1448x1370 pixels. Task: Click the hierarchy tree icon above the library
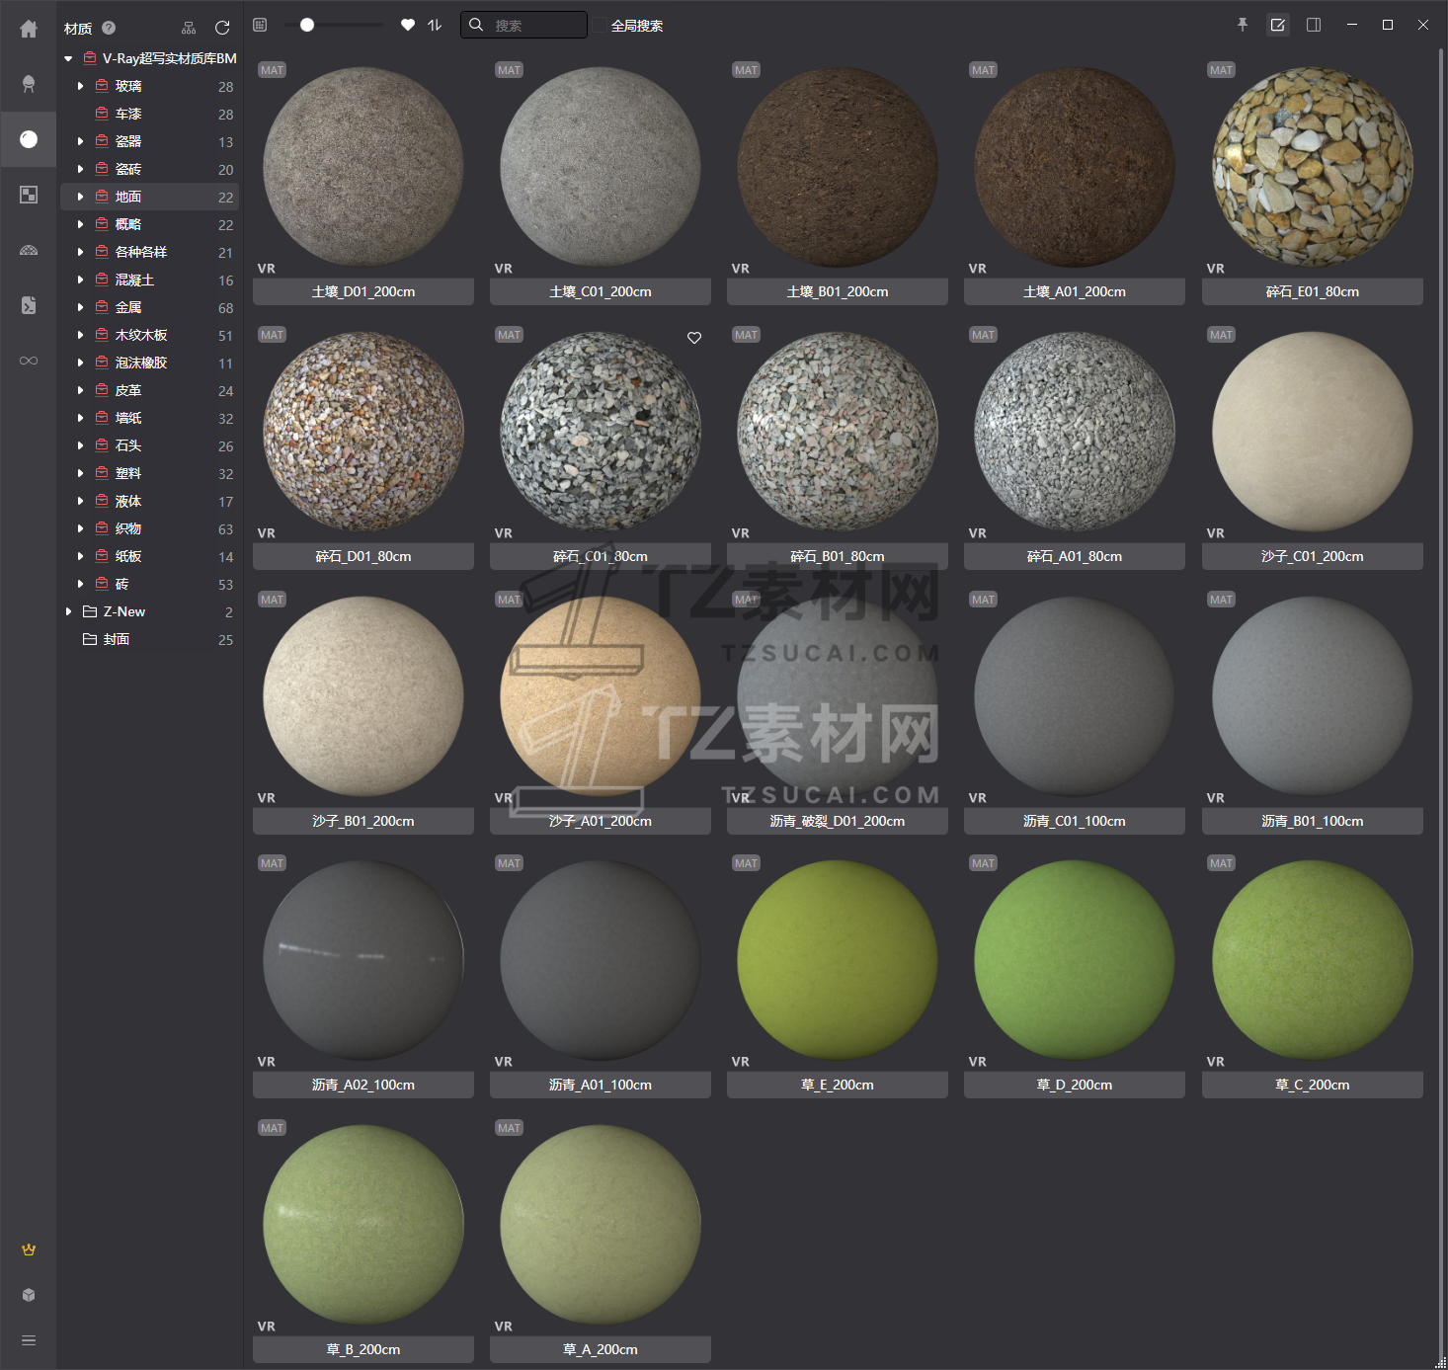tap(189, 28)
